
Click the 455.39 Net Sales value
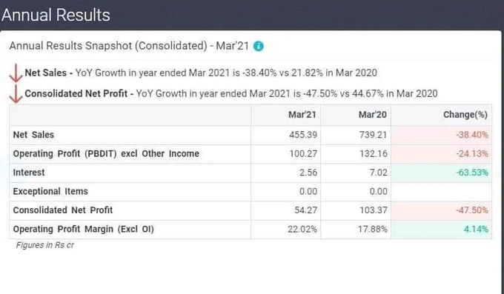click(303, 135)
